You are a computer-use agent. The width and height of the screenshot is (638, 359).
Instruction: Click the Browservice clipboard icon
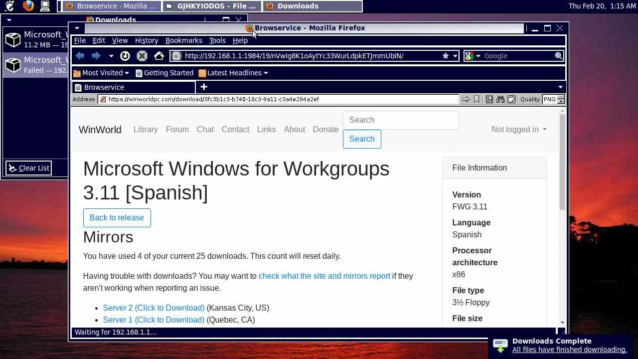coord(511,99)
